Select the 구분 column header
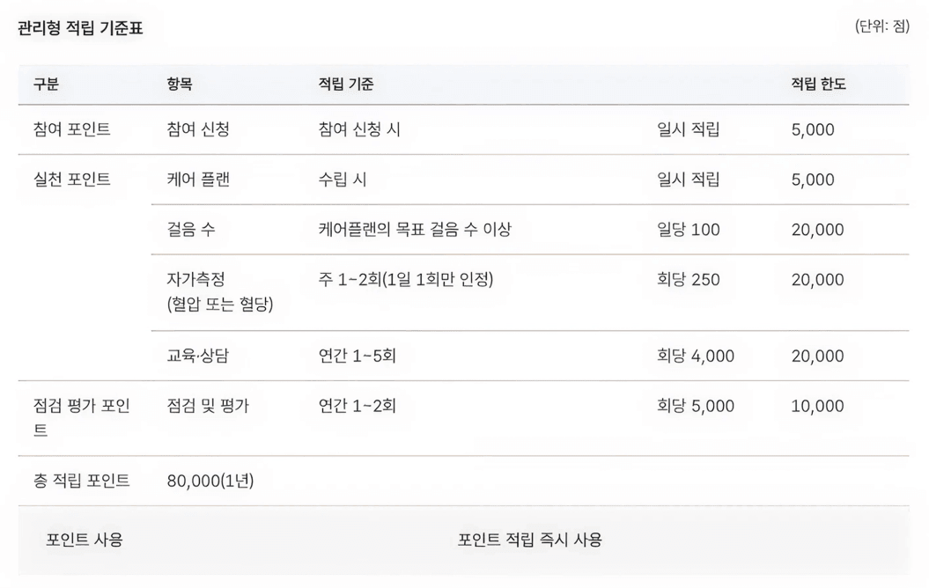 (x=46, y=85)
